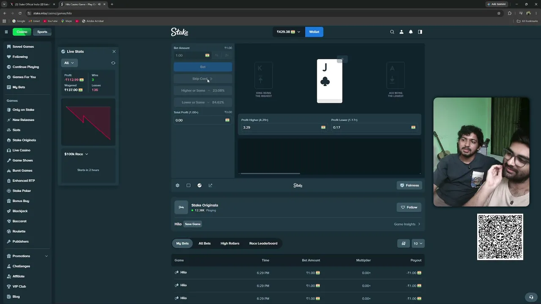The height and width of the screenshot is (304, 541).
Task: Open Game Insights expander
Action: [x=407, y=224]
